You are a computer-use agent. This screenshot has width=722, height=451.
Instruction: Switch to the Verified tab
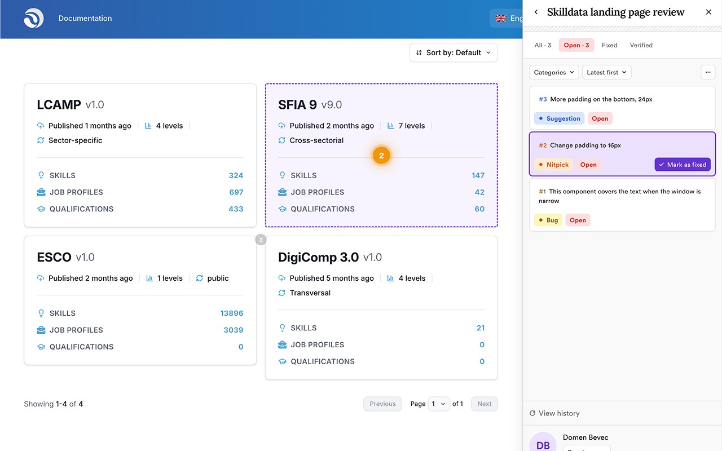coord(641,45)
